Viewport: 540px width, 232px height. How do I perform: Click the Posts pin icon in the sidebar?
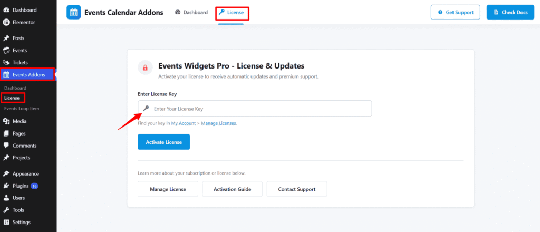[x=6, y=38]
